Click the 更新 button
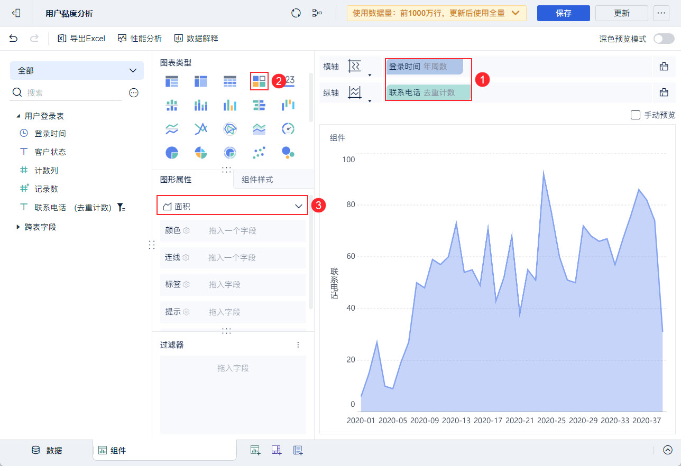The width and height of the screenshot is (681, 466). pos(622,13)
